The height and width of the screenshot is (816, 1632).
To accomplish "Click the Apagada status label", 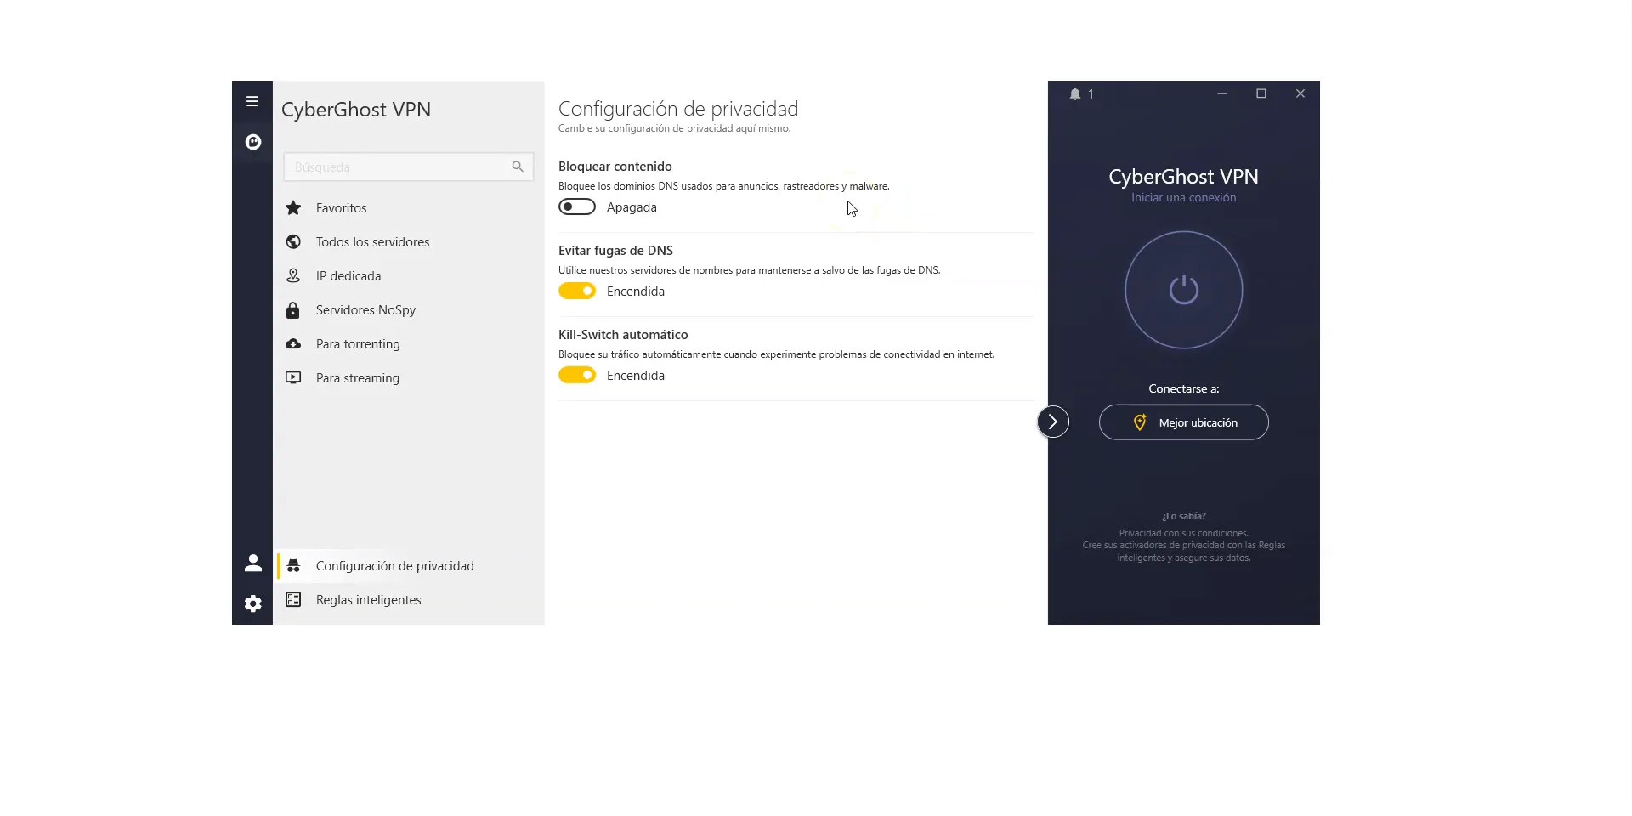I will click(632, 207).
